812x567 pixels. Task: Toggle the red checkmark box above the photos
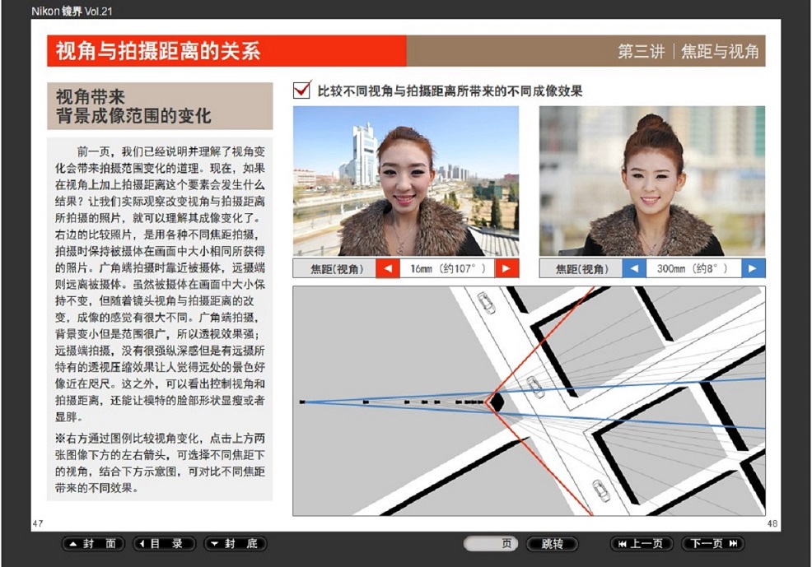(302, 91)
